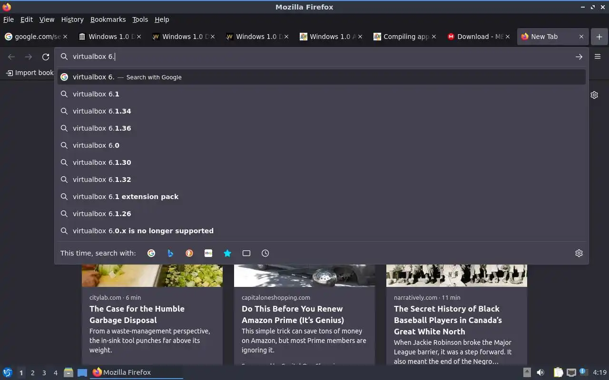Search this time with DuckDuckGo icon
Image resolution: width=609 pixels, height=380 pixels.
tap(189, 253)
